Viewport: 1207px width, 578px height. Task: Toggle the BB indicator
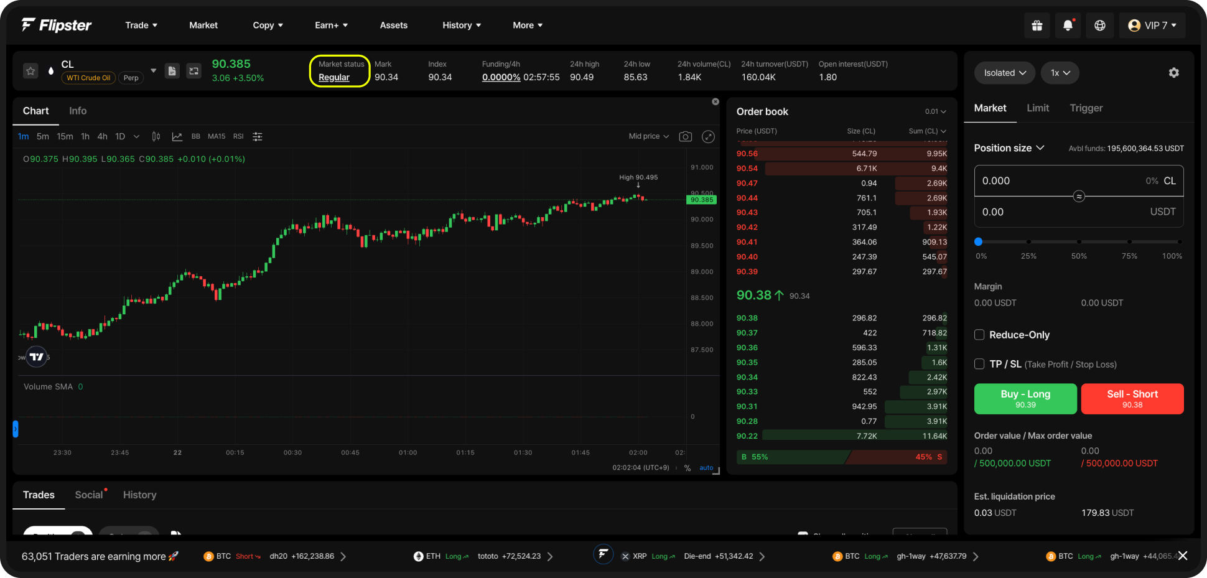[x=196, y=136]
